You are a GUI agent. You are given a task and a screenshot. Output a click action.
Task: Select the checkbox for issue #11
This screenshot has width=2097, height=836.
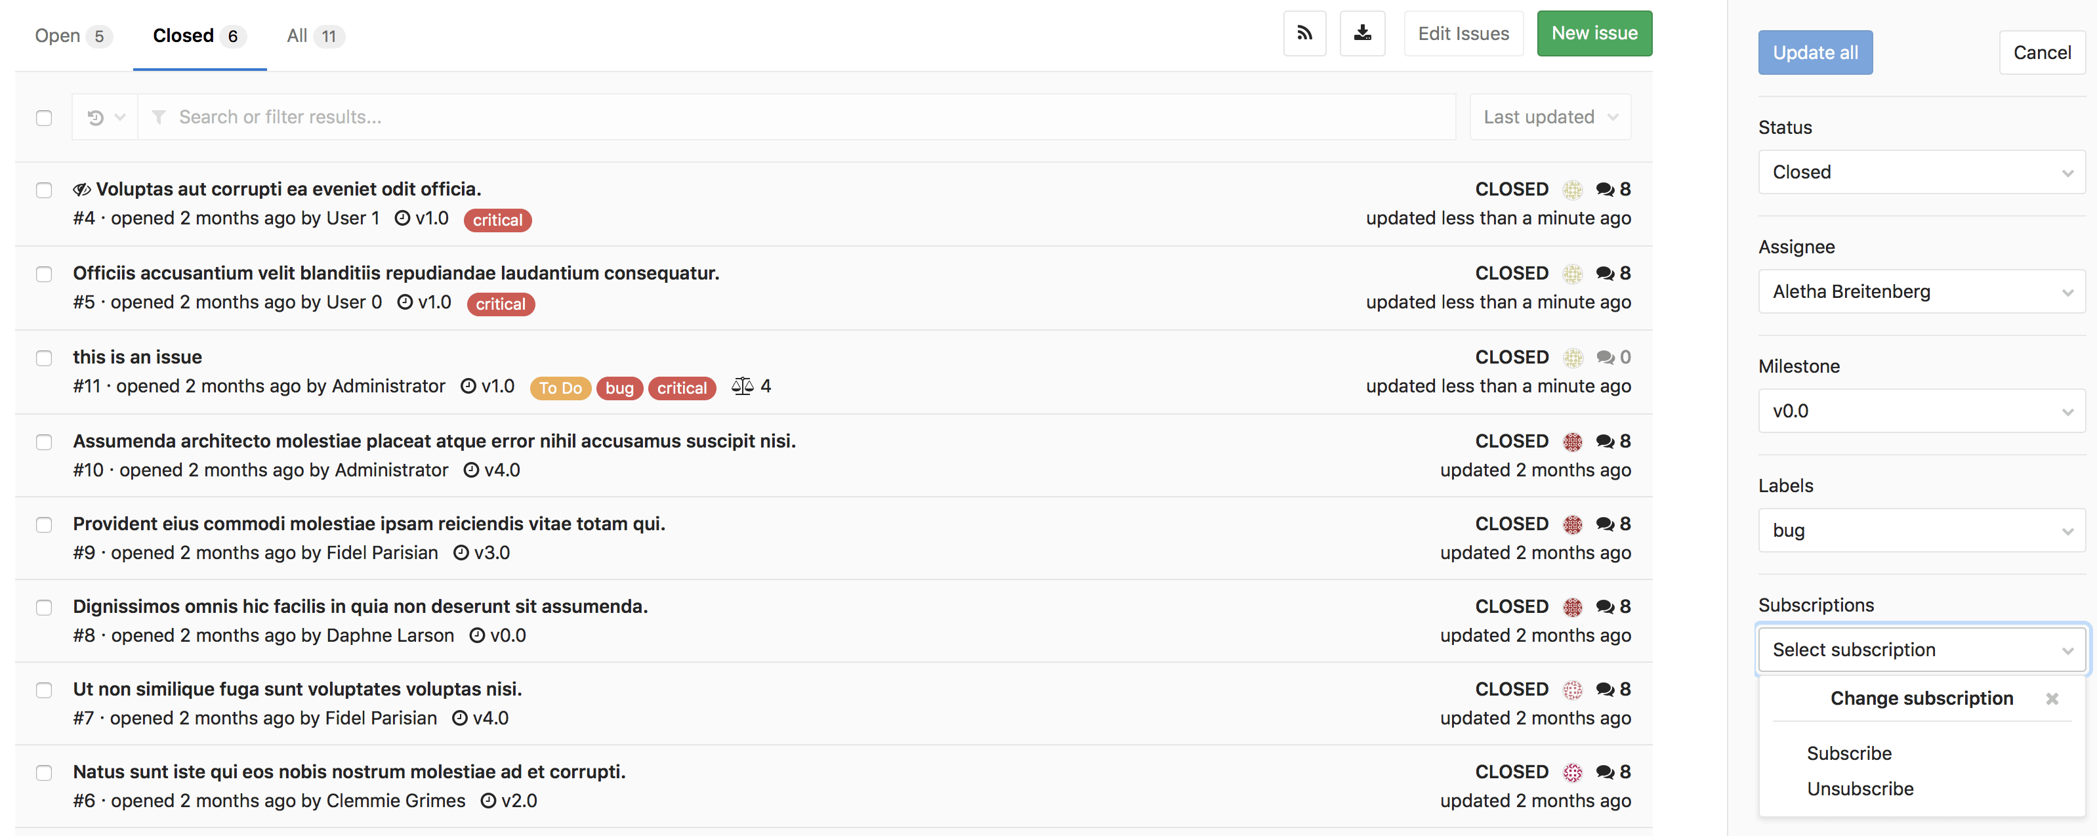tap(44, 358)
